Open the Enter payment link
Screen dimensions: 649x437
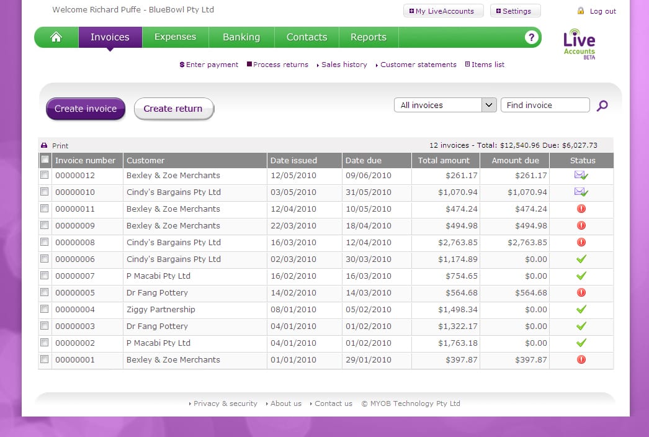tap(209, 65)
